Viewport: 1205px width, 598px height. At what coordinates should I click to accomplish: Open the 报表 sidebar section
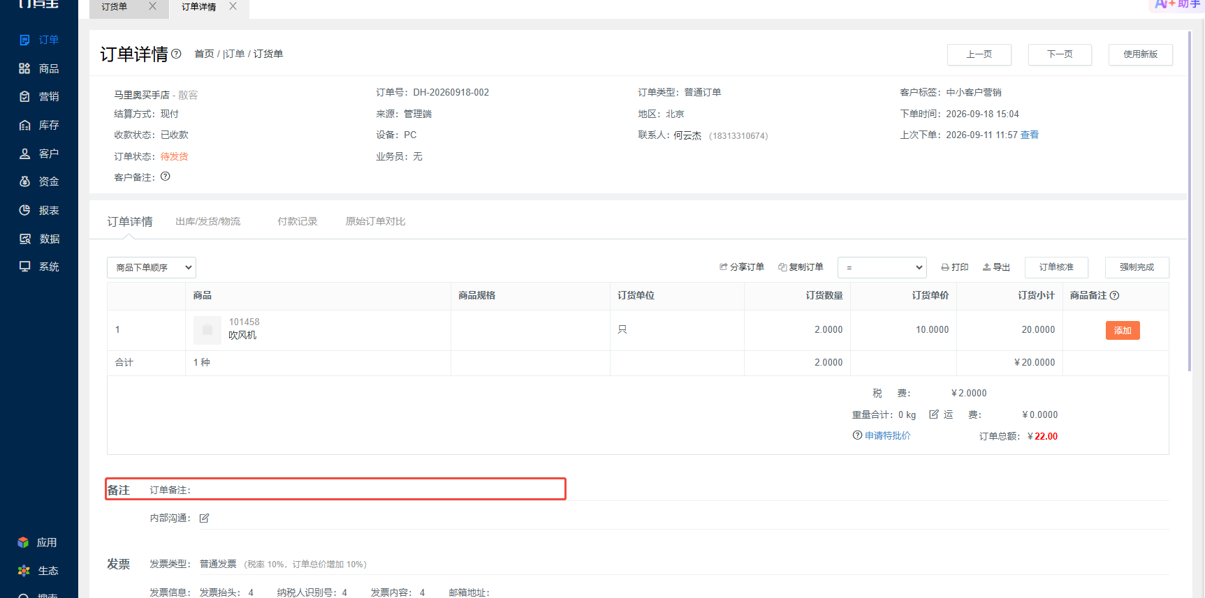coord(39,210)
